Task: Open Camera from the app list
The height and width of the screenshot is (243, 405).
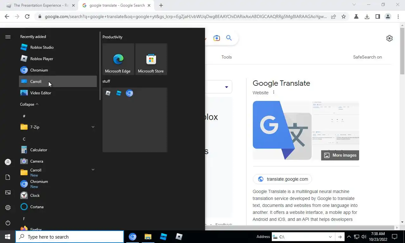Action: click(x=58, y=161)
